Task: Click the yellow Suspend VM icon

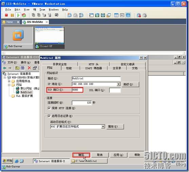Action: coord(12,15)
